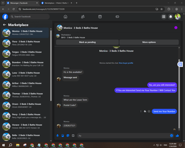Reply to the Send me Your Number message
Image resolution: width=185 pixels, height=148 pixels.
[145, 111]
